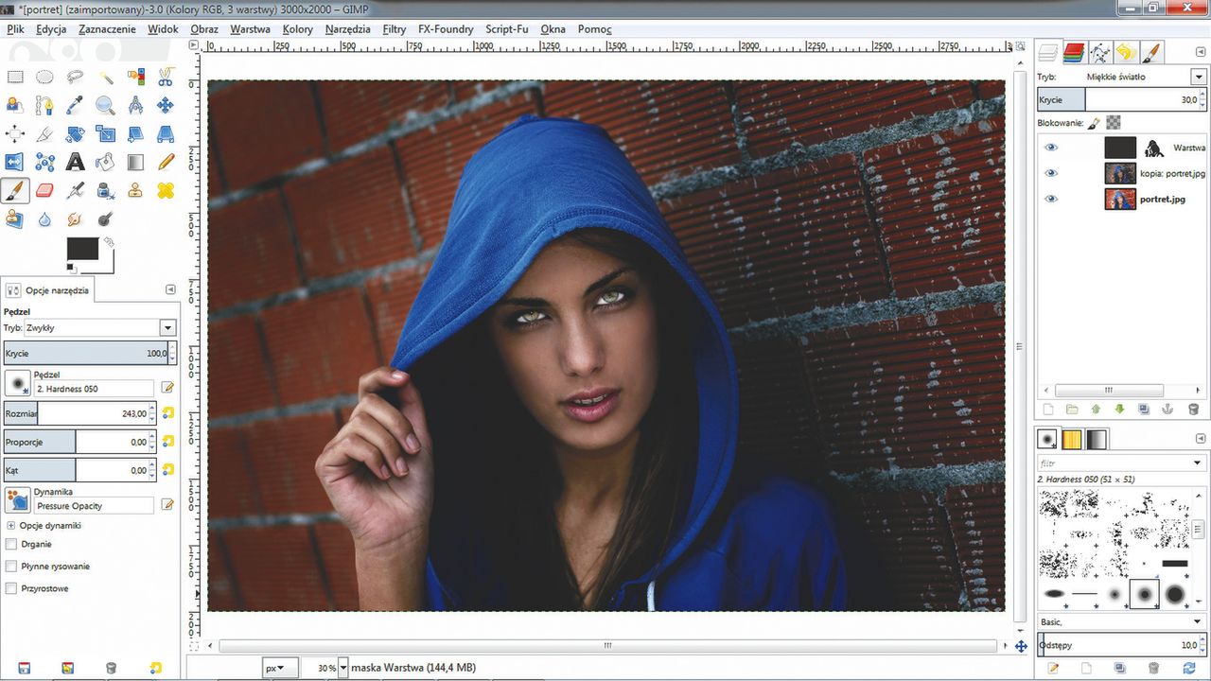This screenshot has width=1211, height=681.
Task: Raise the layer with up arrow
Action: [1096, 410]
